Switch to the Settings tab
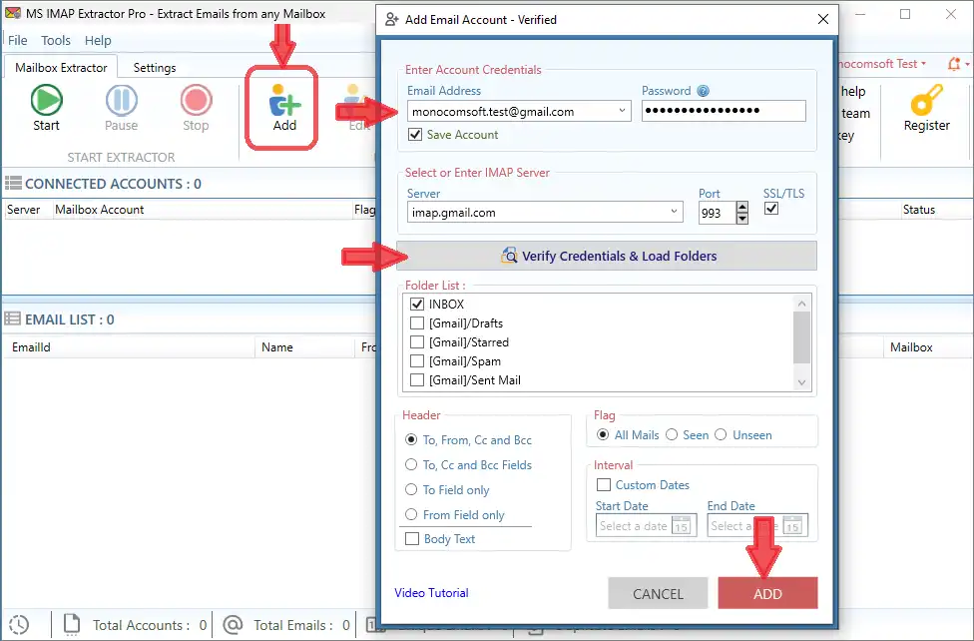974x641 pixels. (x=155, y=67)
